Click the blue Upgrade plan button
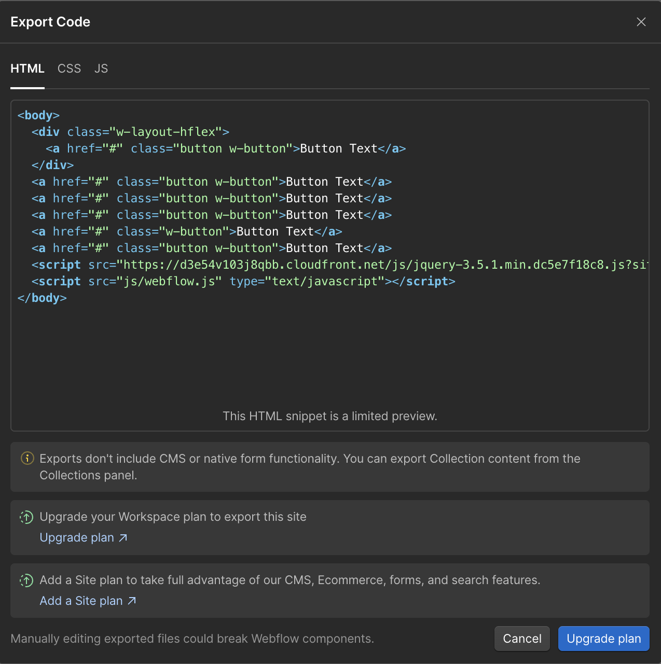The width and height of the screenshot is (661, 664). [603, 639]
